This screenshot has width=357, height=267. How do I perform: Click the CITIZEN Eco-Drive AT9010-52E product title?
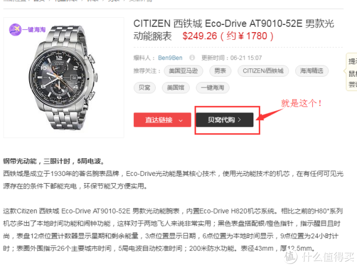(234, 30)
